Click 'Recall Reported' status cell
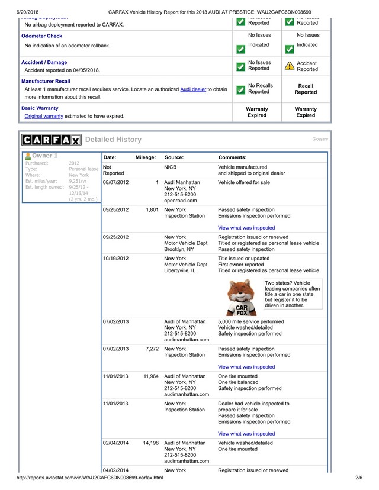Image resolution: width=379 pixels, height=490 pixels. (x=306, y=89)
